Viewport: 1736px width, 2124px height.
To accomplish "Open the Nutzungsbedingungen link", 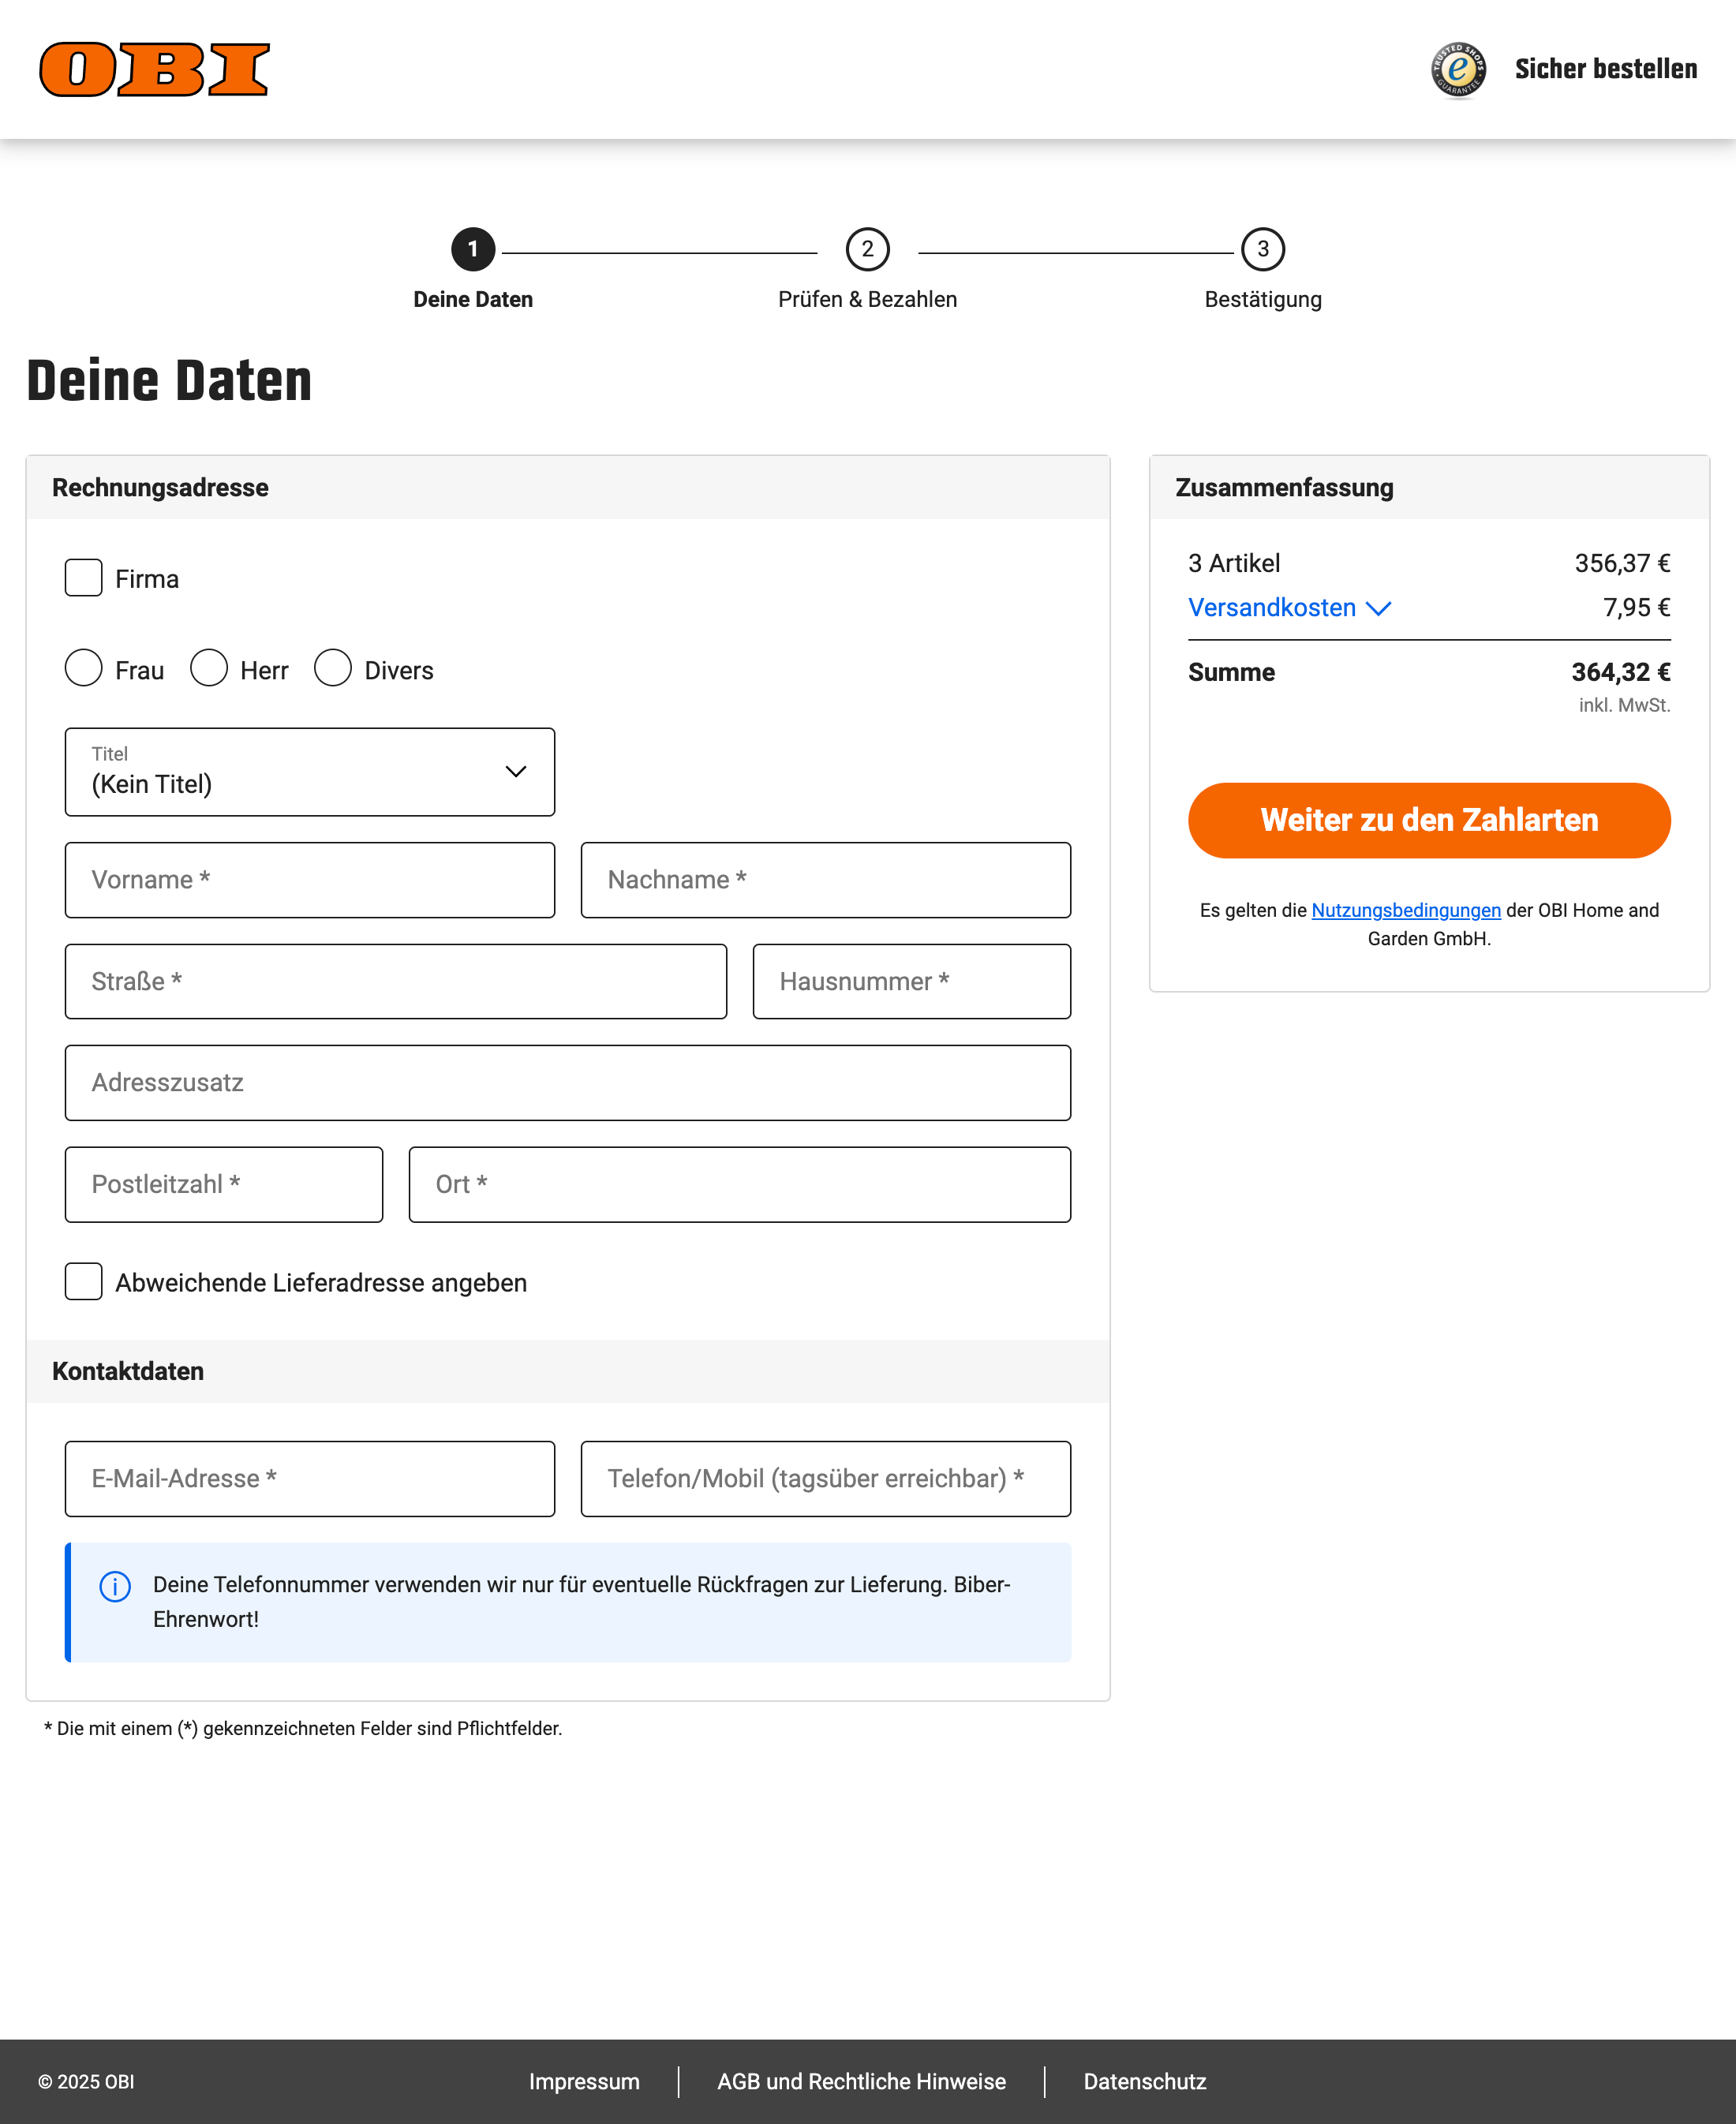I will (1405, 910).
